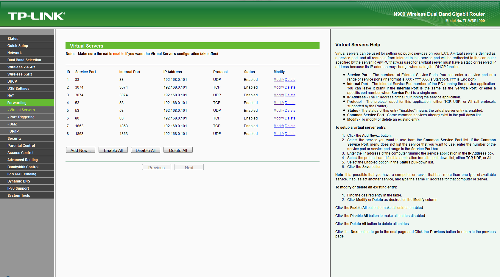Delete entry 8 UDP port 1863
This screenshot has height=277, width=500.
[290, 134]
